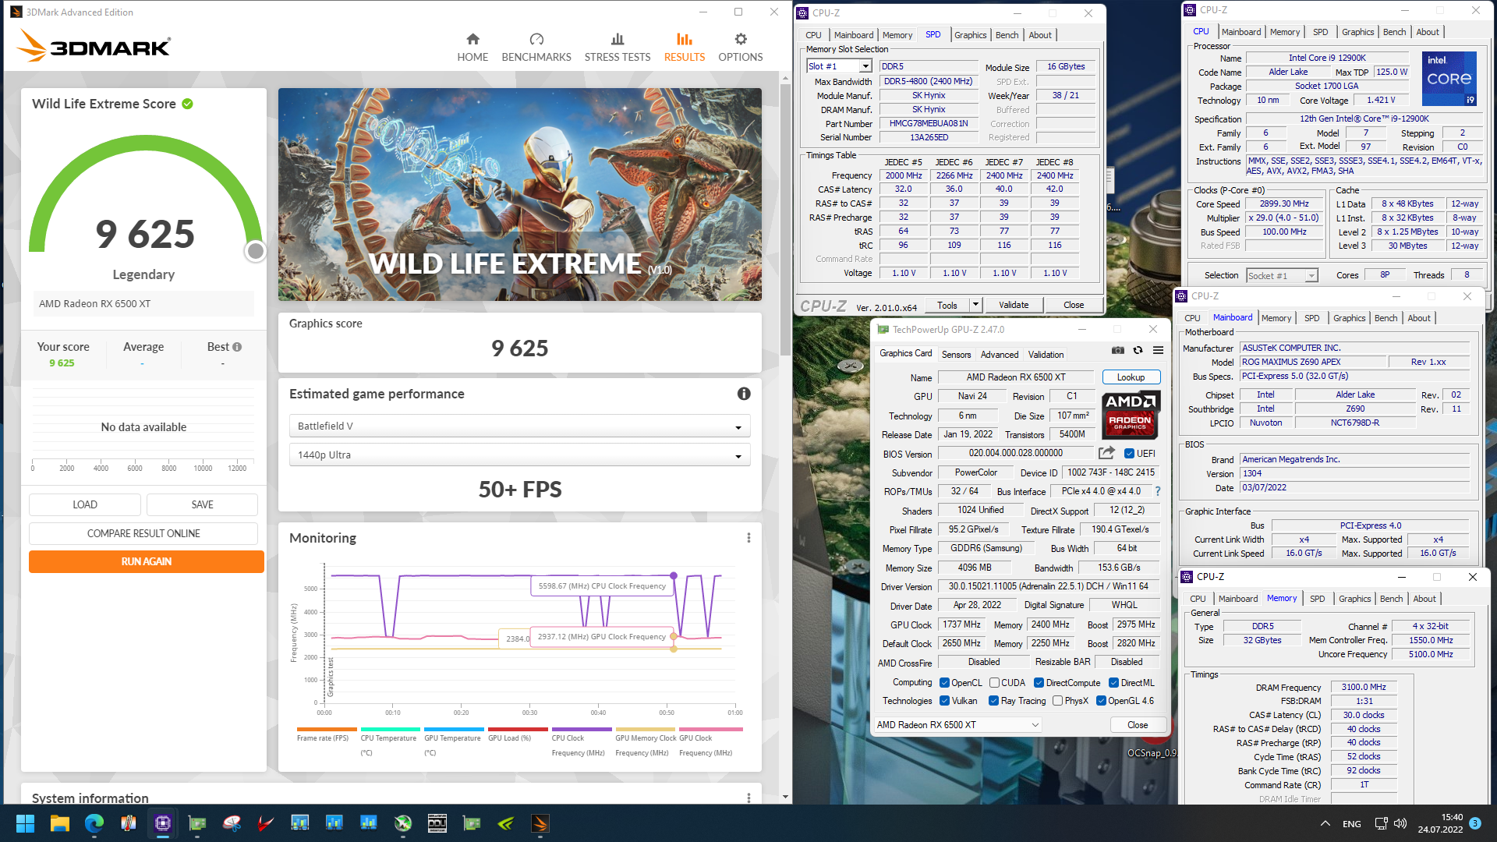Toggle the UEFI checkbox in GPU-Z
The width and height of the screenshot is (1497, 842).
click(1129, 453)
